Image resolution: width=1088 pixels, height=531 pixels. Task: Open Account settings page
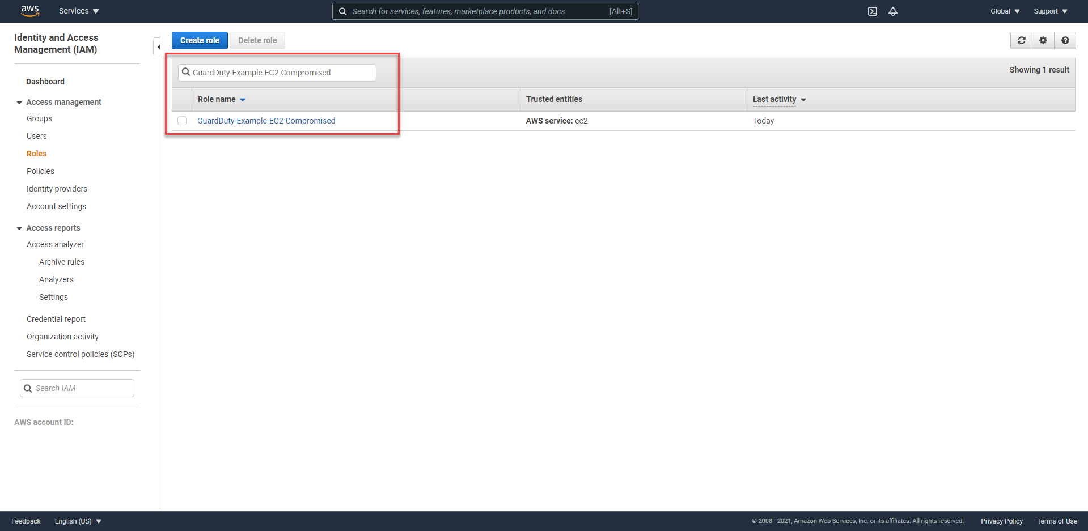point(56,206)
